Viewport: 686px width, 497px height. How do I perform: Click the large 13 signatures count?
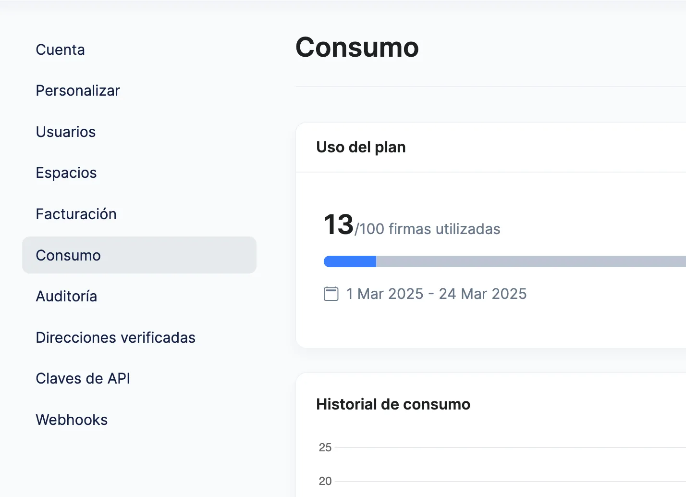(x=339, y=224)
